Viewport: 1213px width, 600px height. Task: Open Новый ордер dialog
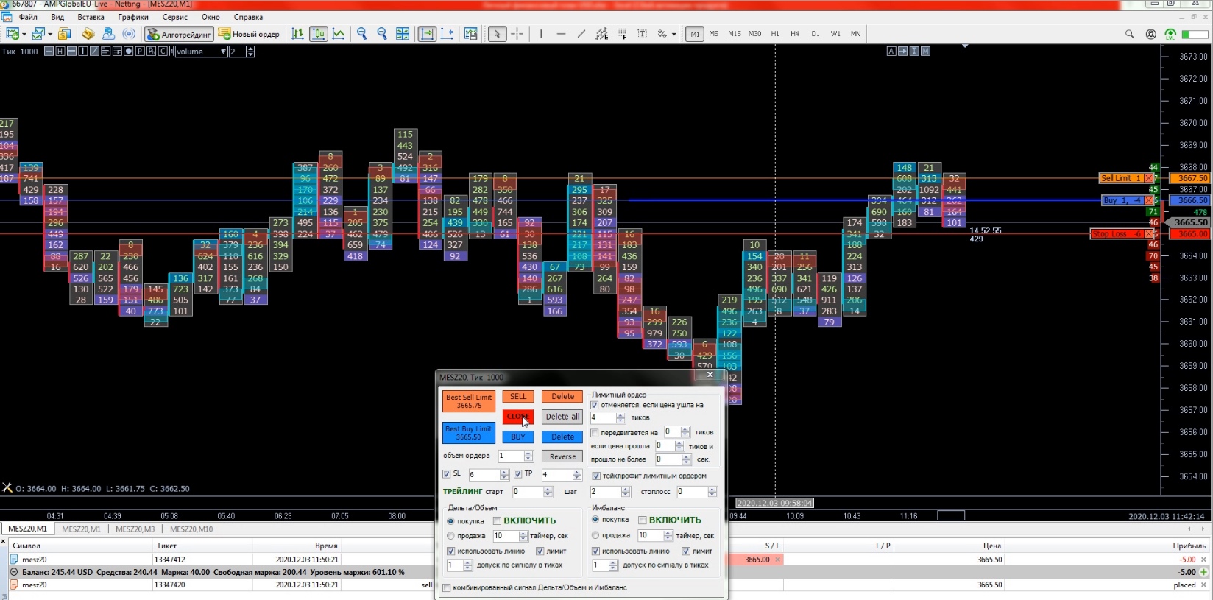tap(249, 34)
